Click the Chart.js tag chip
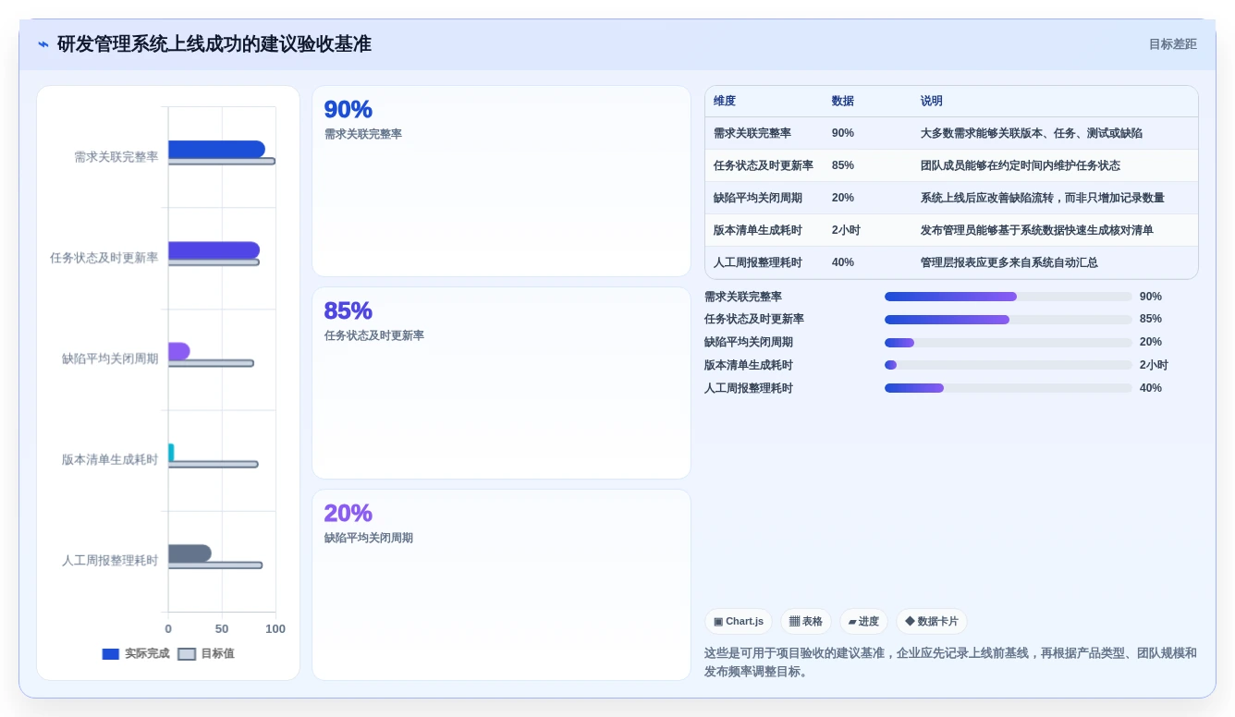This screenshot has width=1235, height=717. coord(738,621)
